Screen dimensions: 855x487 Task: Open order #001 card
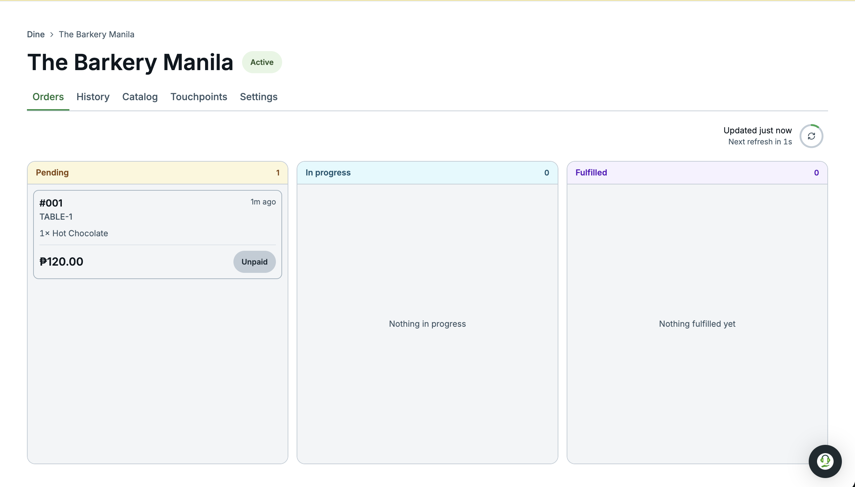coord(157,235)
